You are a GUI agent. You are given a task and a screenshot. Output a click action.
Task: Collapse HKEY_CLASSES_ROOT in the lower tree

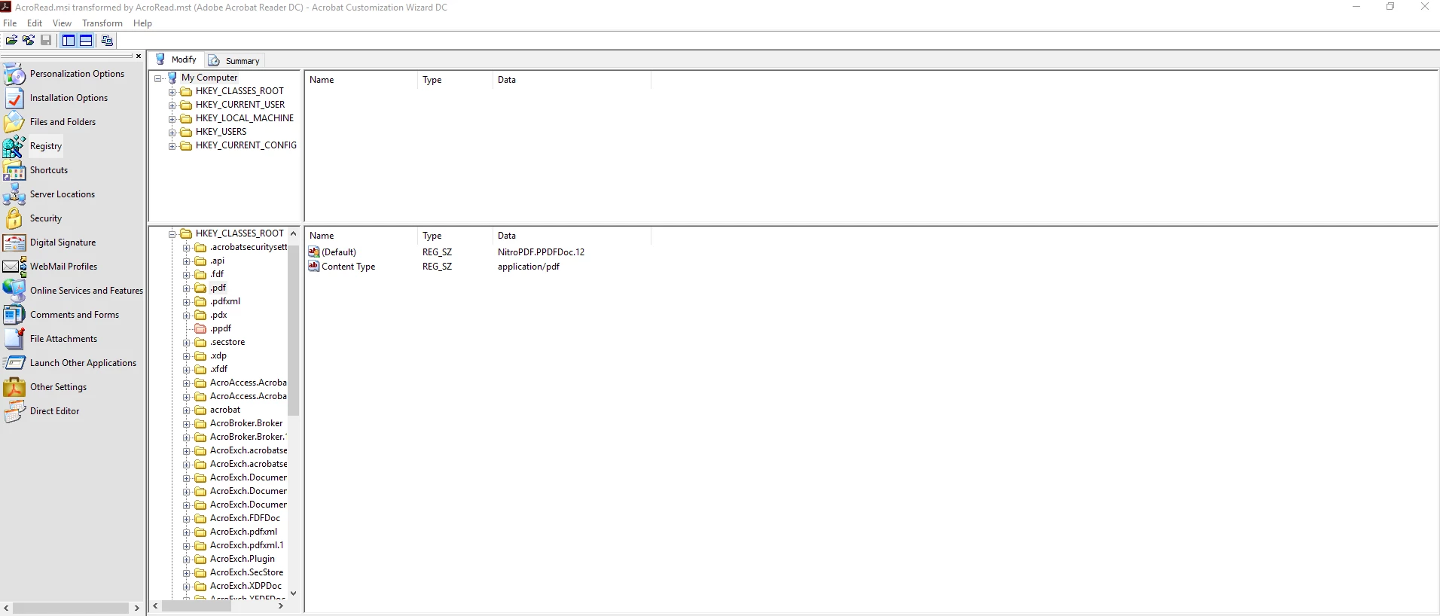click(172, 234)
